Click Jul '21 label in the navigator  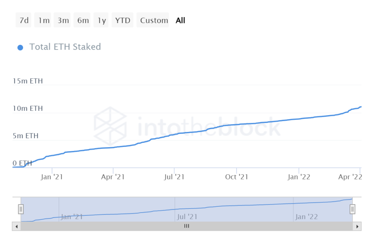click(187, 217)
